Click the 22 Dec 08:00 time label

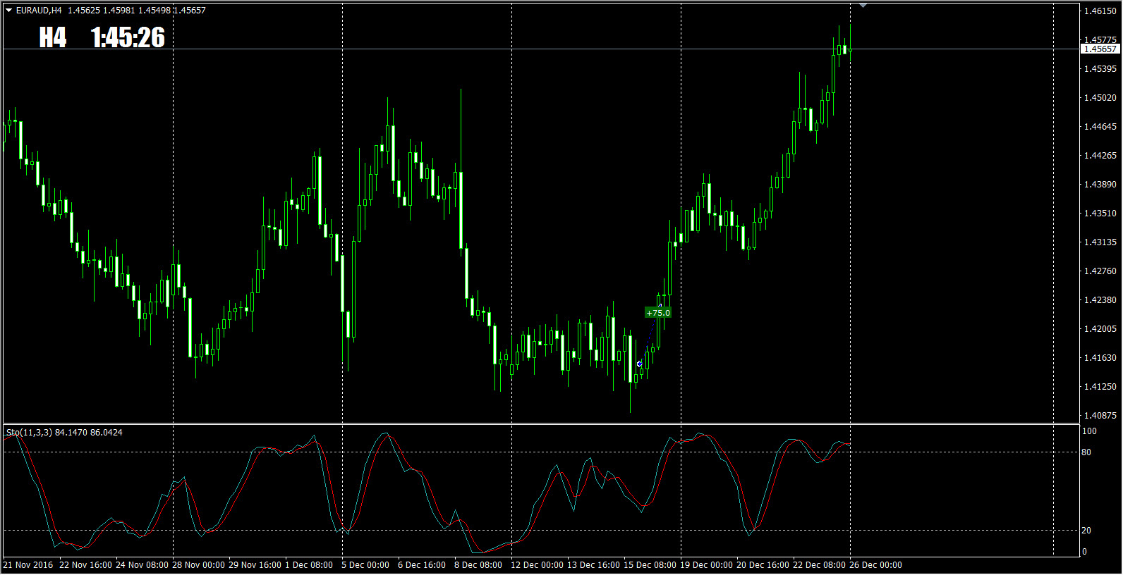pos(820,565)
